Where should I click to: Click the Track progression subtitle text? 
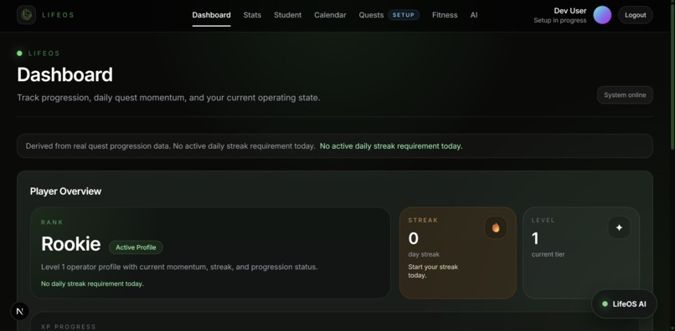pyautogui.click(x=168, y=98)
